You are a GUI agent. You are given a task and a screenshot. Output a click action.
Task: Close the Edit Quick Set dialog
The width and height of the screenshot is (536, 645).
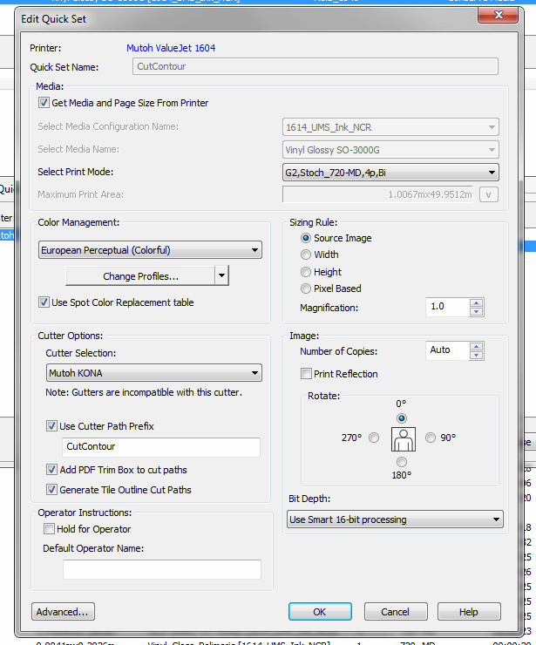pyautogui.click(x=498, y=15)
